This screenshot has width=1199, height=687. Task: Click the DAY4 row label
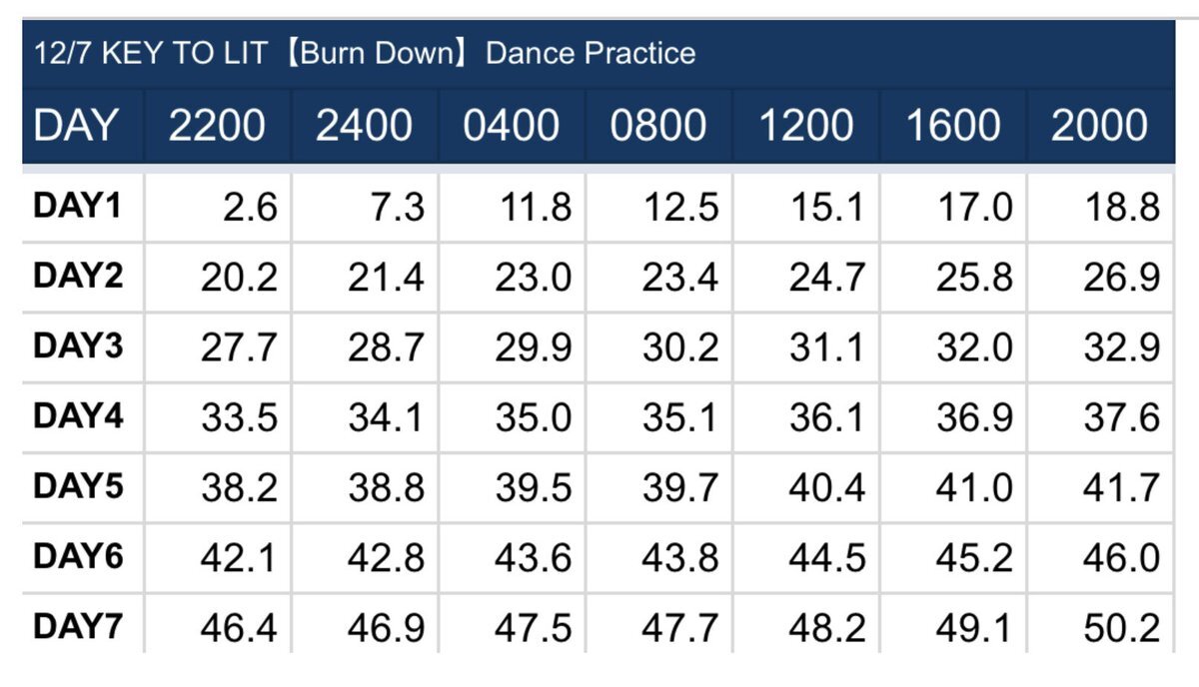(79, 415)
